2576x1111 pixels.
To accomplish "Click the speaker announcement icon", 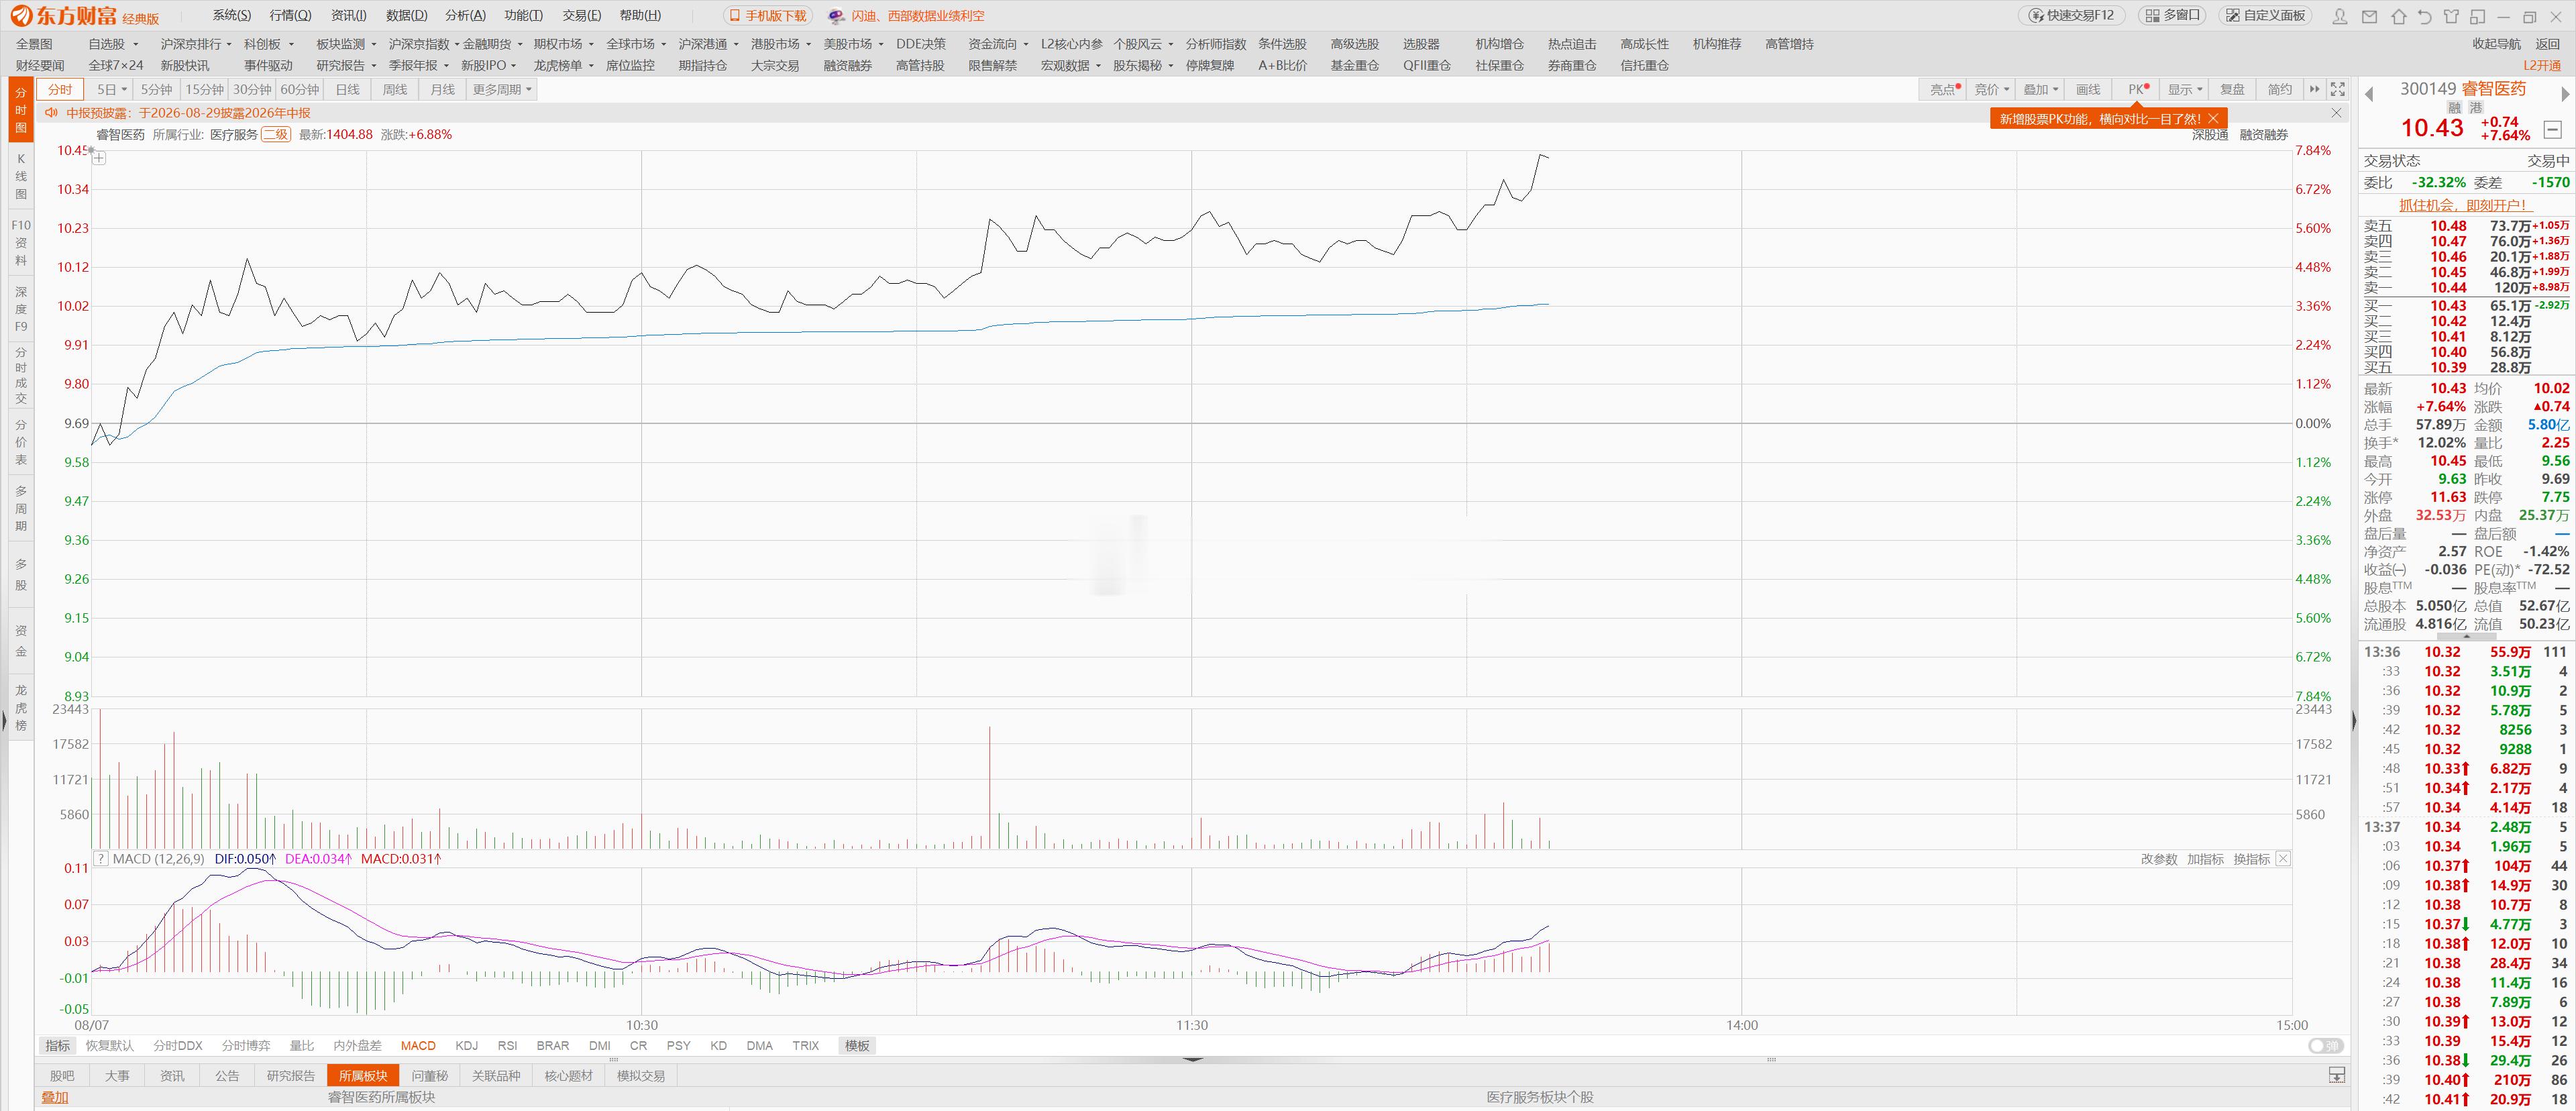I will coord(51,113).
